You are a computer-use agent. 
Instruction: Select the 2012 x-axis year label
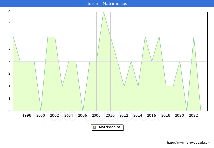(124, 115)
